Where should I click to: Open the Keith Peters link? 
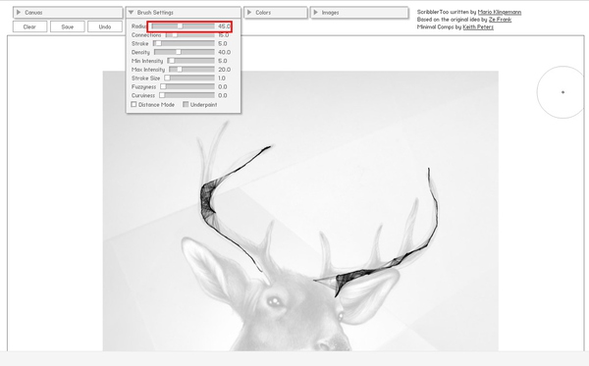[478, 27]
